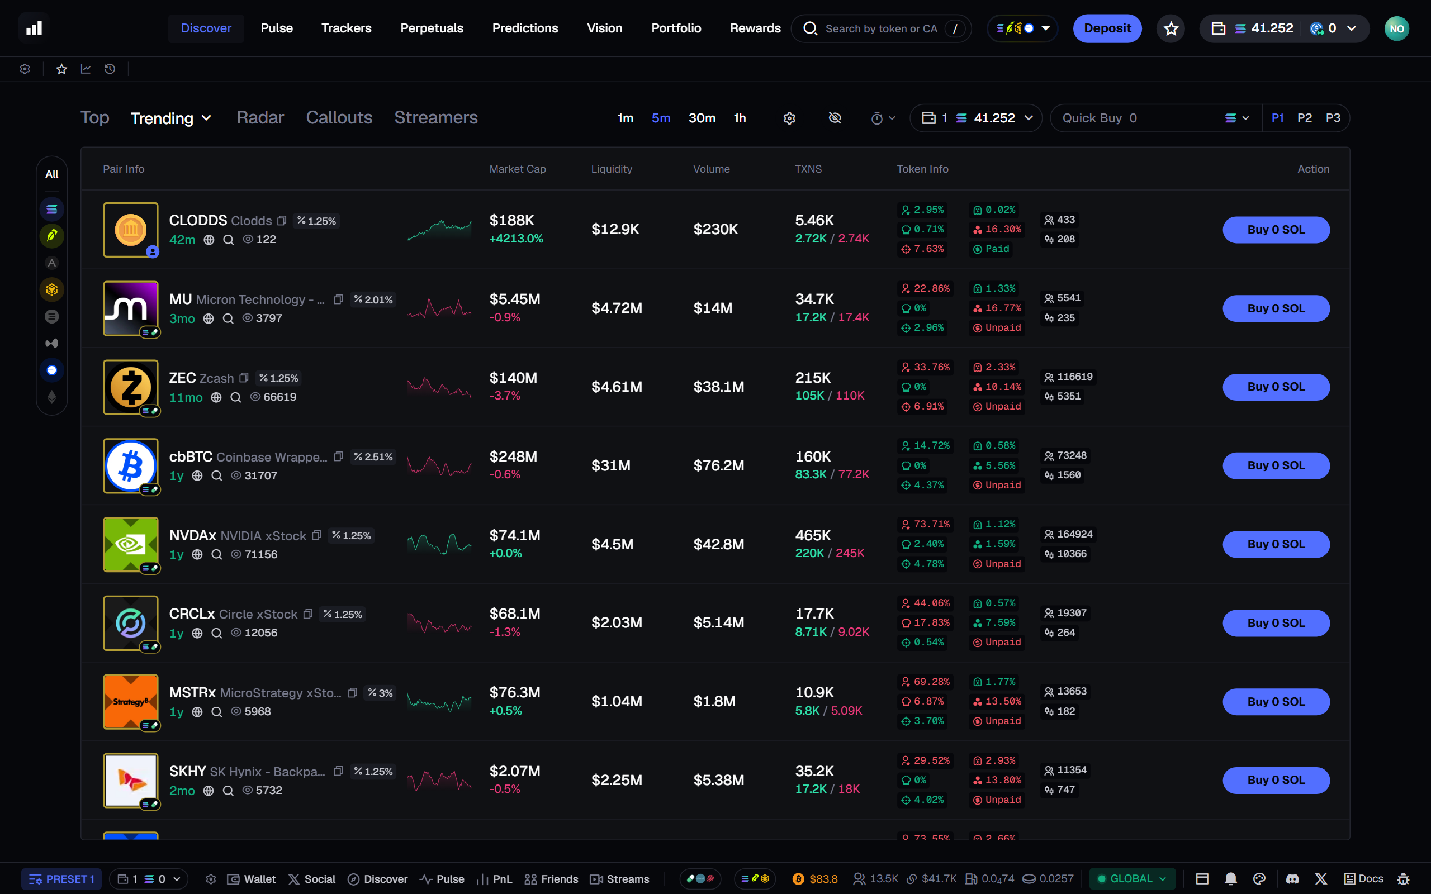
Task: Click Buy 0 SOL for NVDAx
Action: (1276, 544)
